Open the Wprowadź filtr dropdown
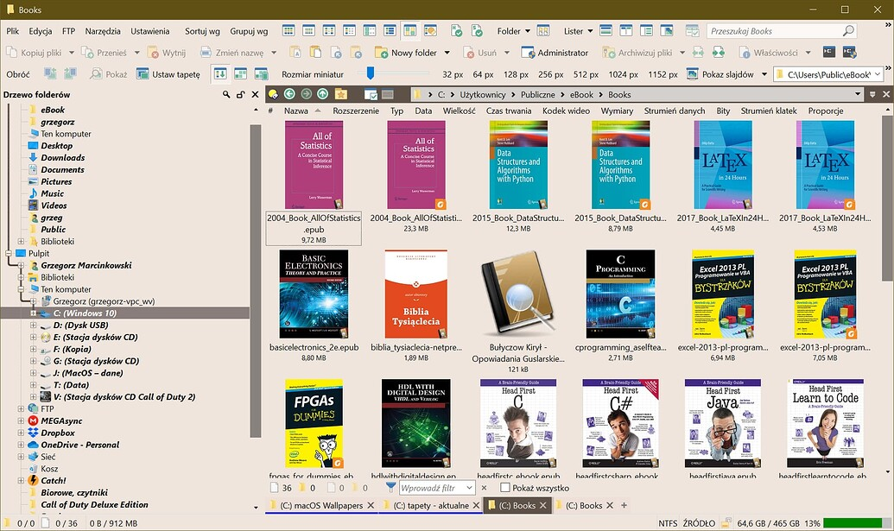This screenshot has width=894, height=531. (469, 488)
